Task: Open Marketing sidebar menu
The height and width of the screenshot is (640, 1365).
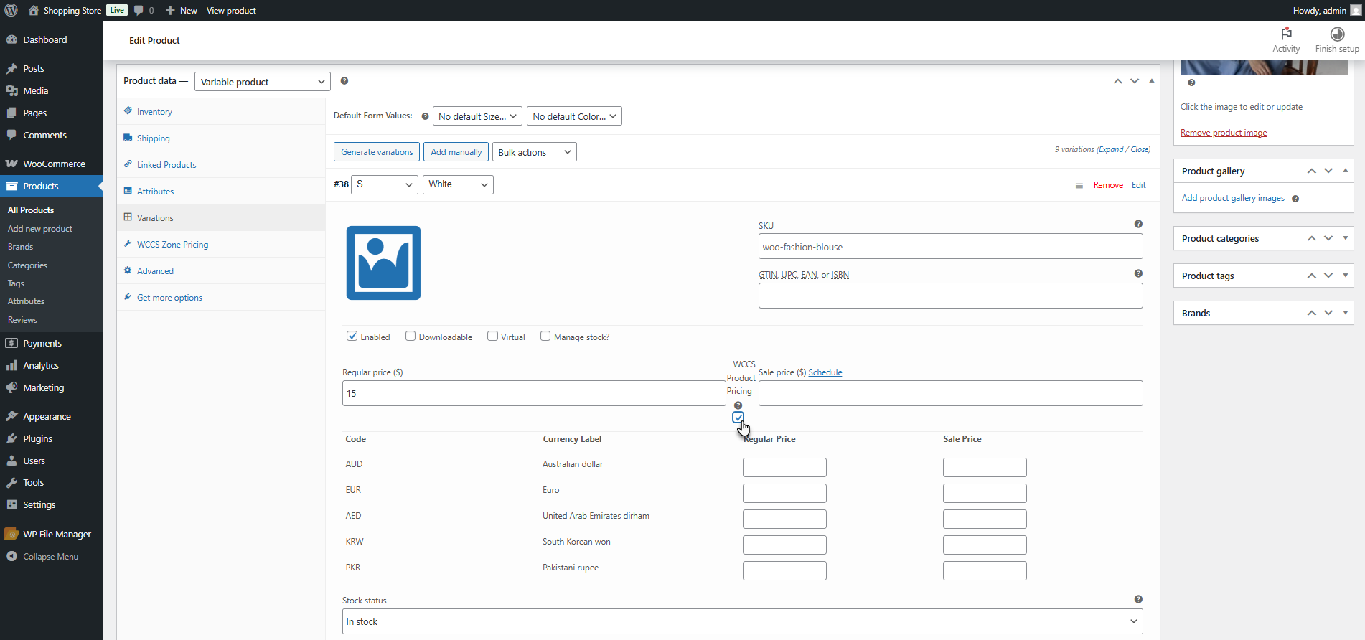Action: [x=52, y=388]
